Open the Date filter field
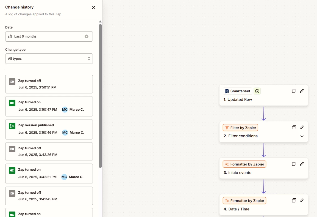This screenshot has height=217, width=317. pos(49,36)
